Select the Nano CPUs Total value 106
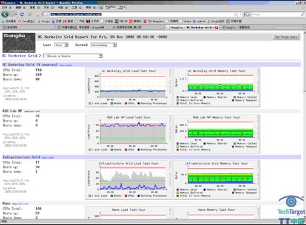This screenshot has height=225, width=306. tap(39, 208)
